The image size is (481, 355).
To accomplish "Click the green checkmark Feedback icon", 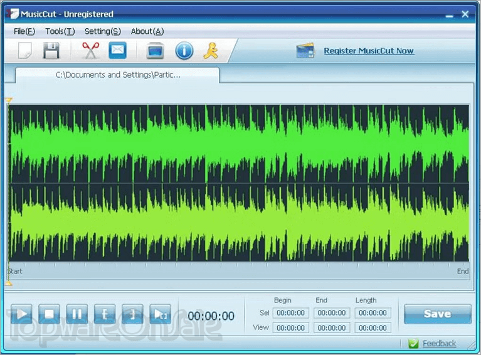I will point(413,343).
